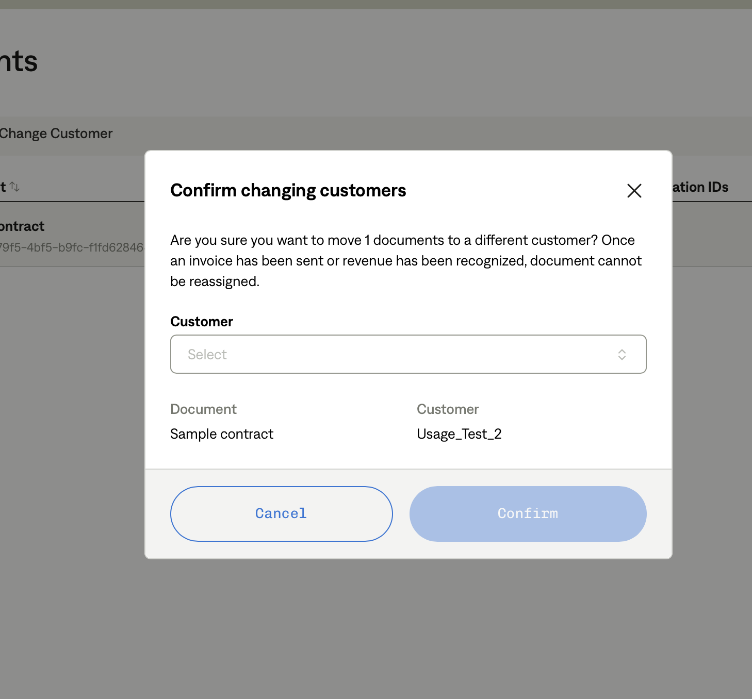Click the contract UUID text in table
Screen dimensions: 752x699
(72, 247)
